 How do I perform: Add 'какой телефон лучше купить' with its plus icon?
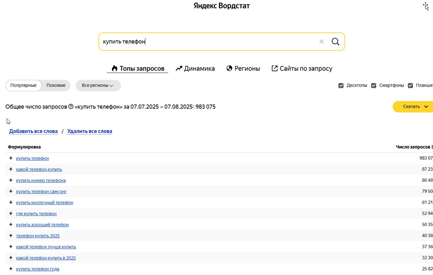click(11, 247)
